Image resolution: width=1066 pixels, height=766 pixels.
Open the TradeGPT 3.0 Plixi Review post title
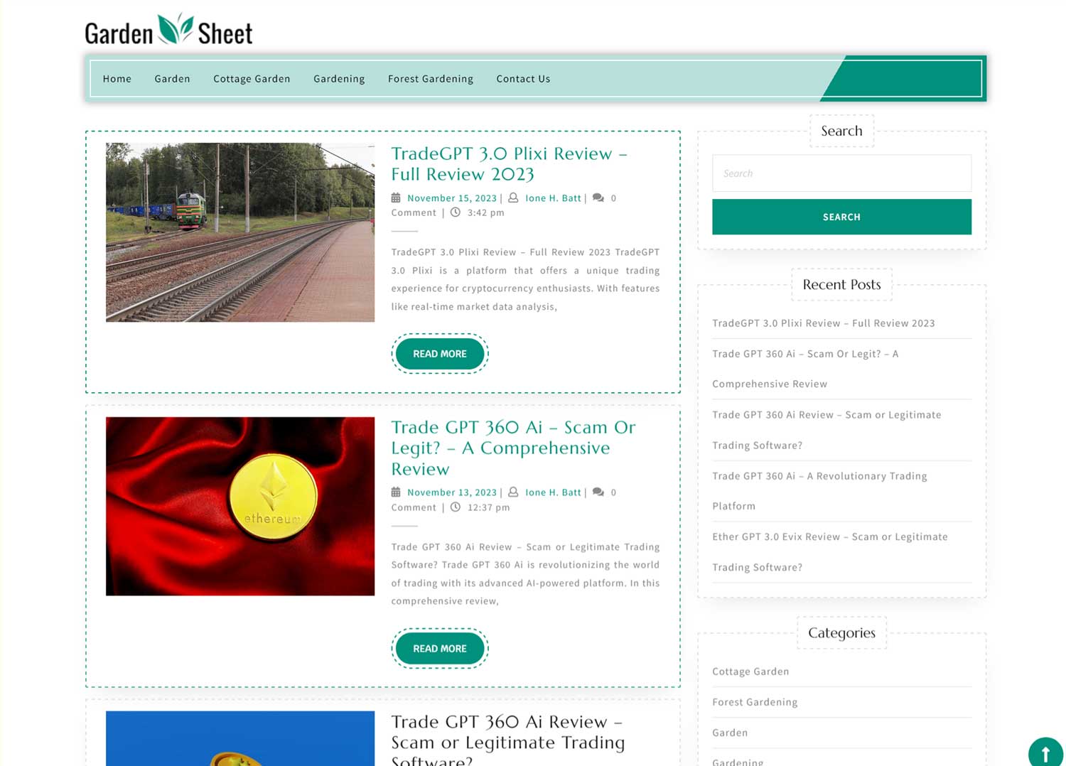coord(509,164)
